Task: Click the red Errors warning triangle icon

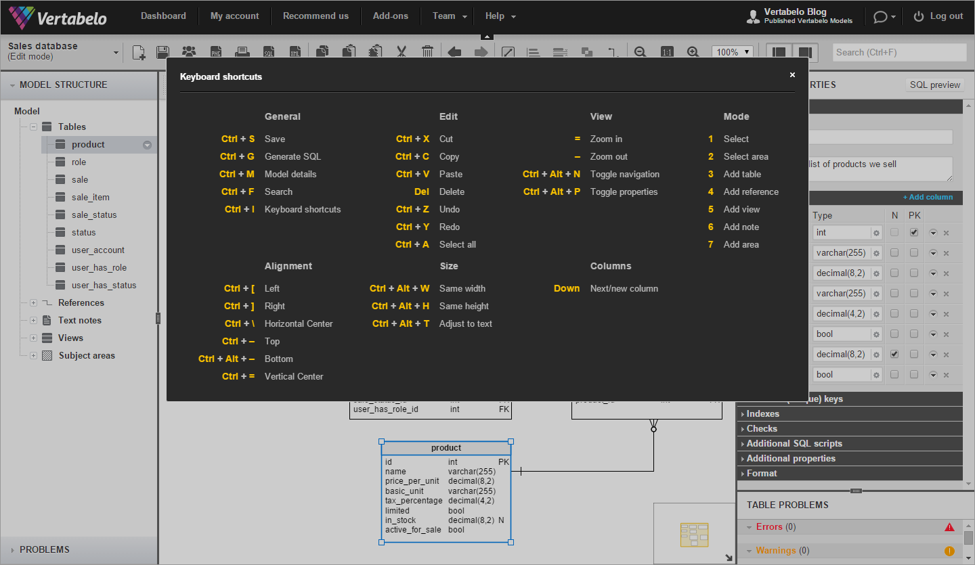Action: (949, 527)
